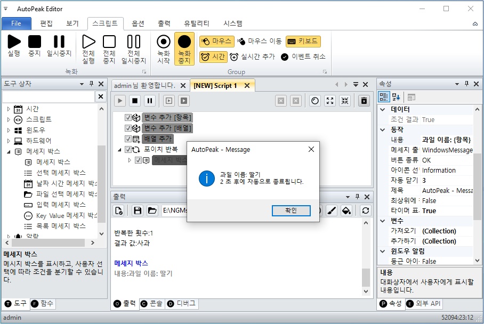Uncheck the 변수 추가 [항목] step
Image resolution: width=484 pixels, height=324 pixels.
point(128,118)
